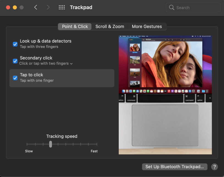Click the forward navigation arrow
The height and width of the screenshot is (177, 224).
pos(48,7)
